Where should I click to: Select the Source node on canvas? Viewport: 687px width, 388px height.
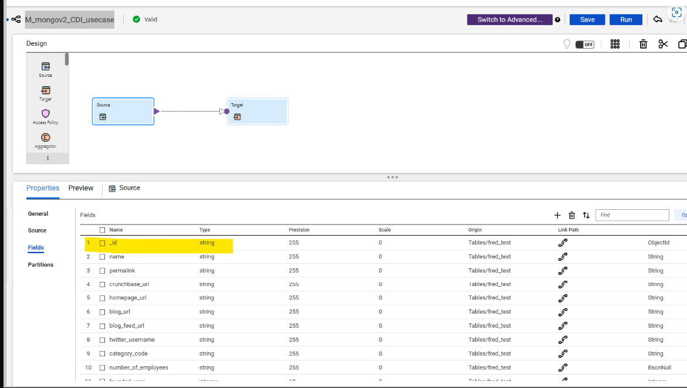pyautogui.click(x=123, y=111)
